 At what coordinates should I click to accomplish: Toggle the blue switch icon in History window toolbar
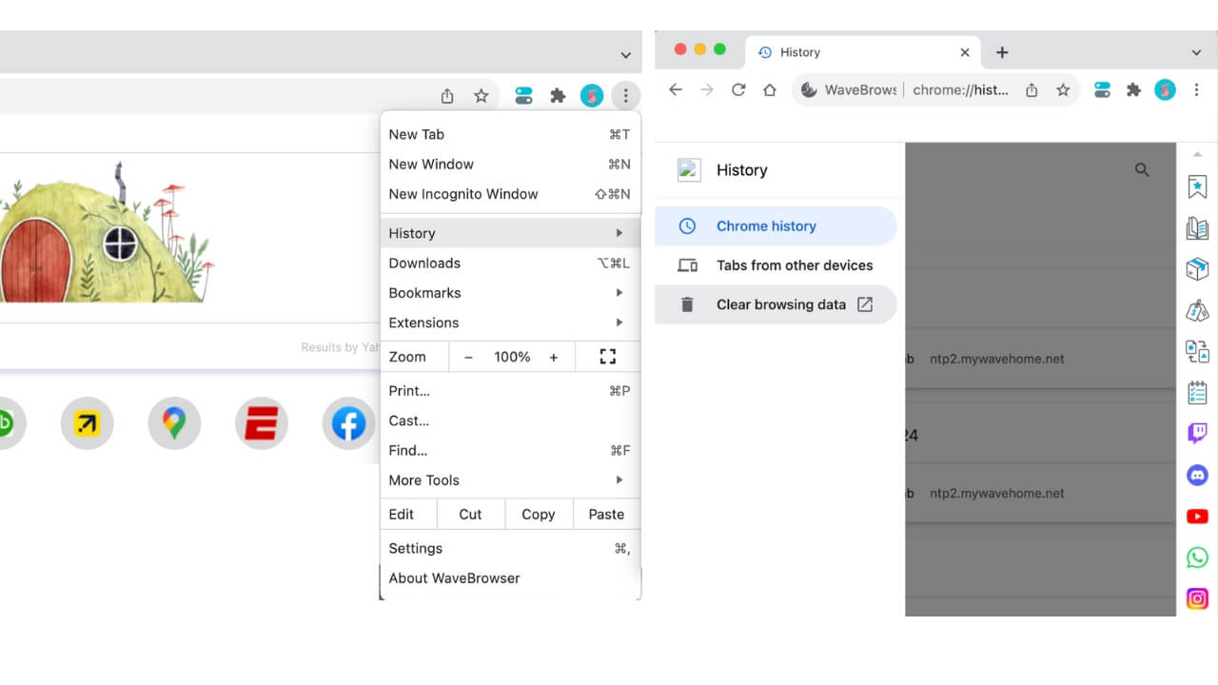(x=1102, y=90)
